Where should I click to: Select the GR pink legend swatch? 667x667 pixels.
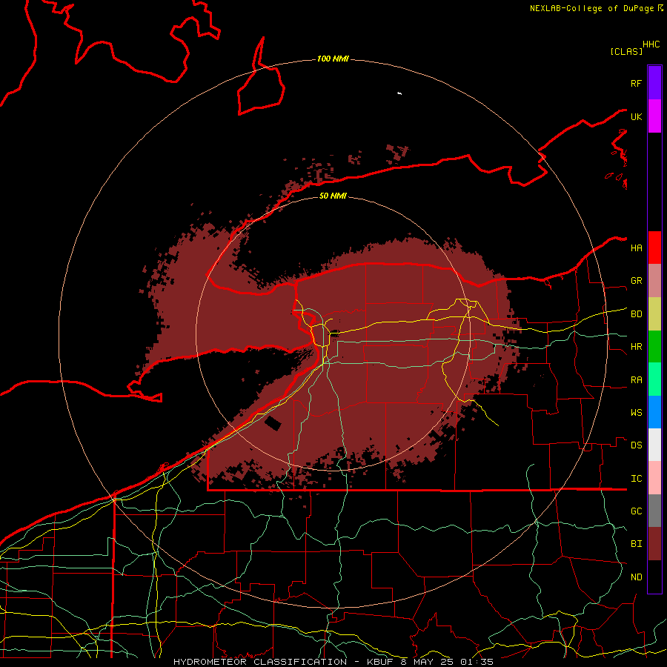(x=654, y=281)
